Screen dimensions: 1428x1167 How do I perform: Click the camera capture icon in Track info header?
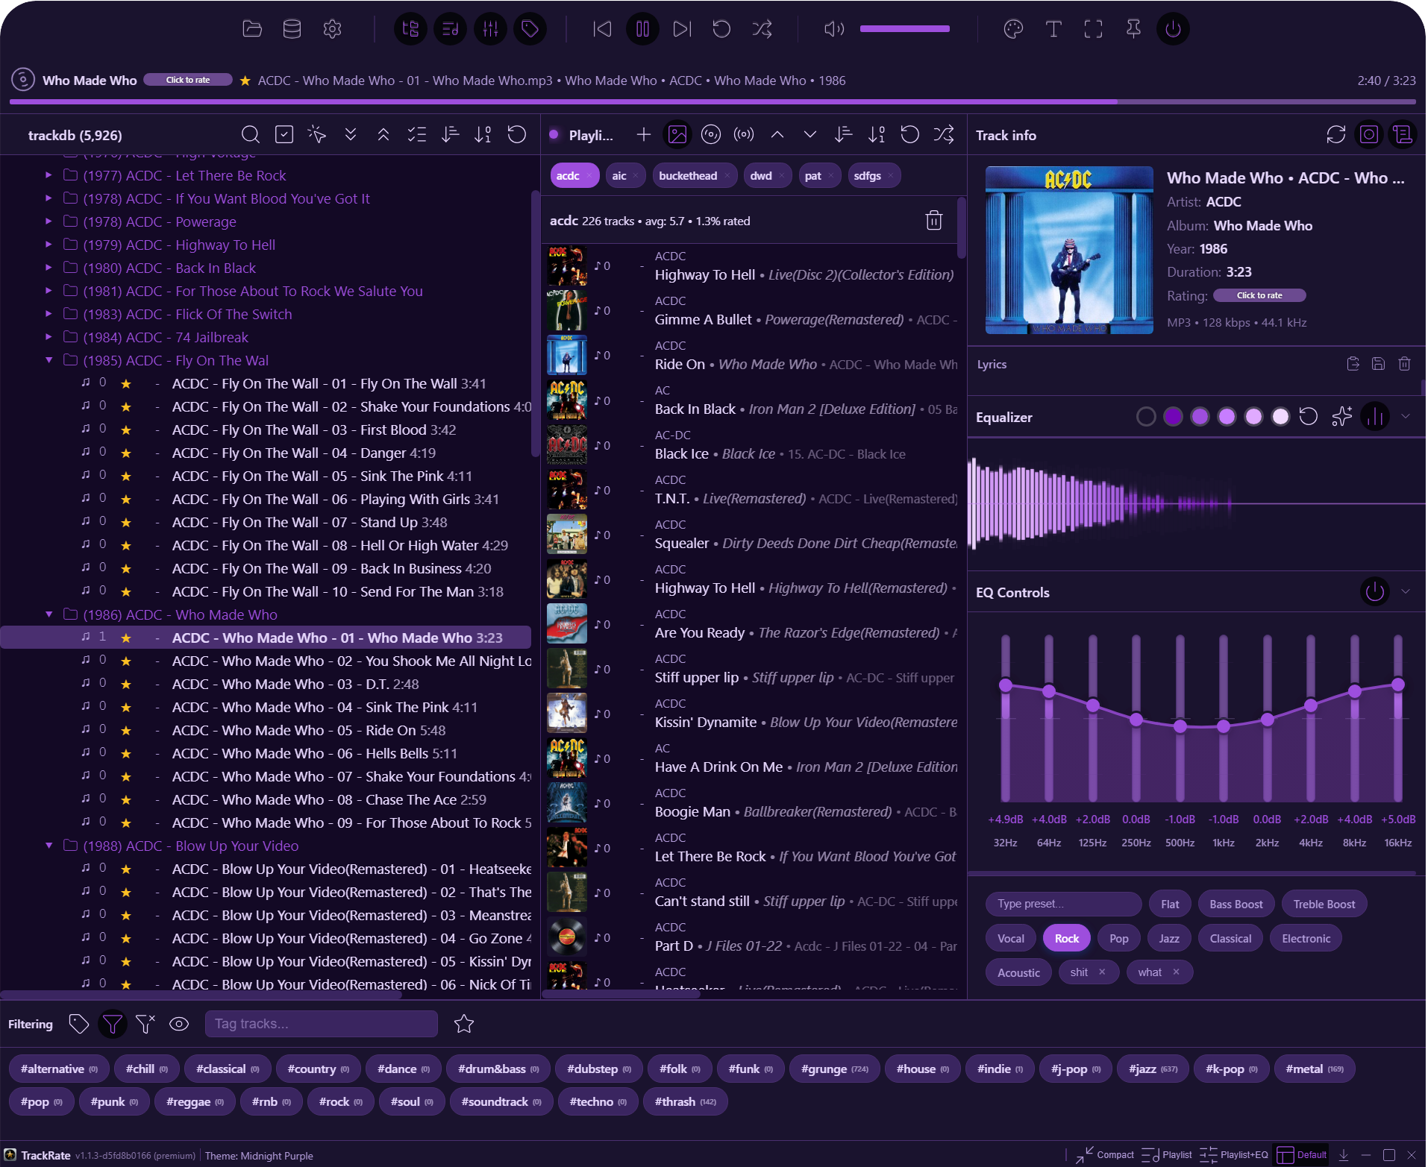(1369, 134)
